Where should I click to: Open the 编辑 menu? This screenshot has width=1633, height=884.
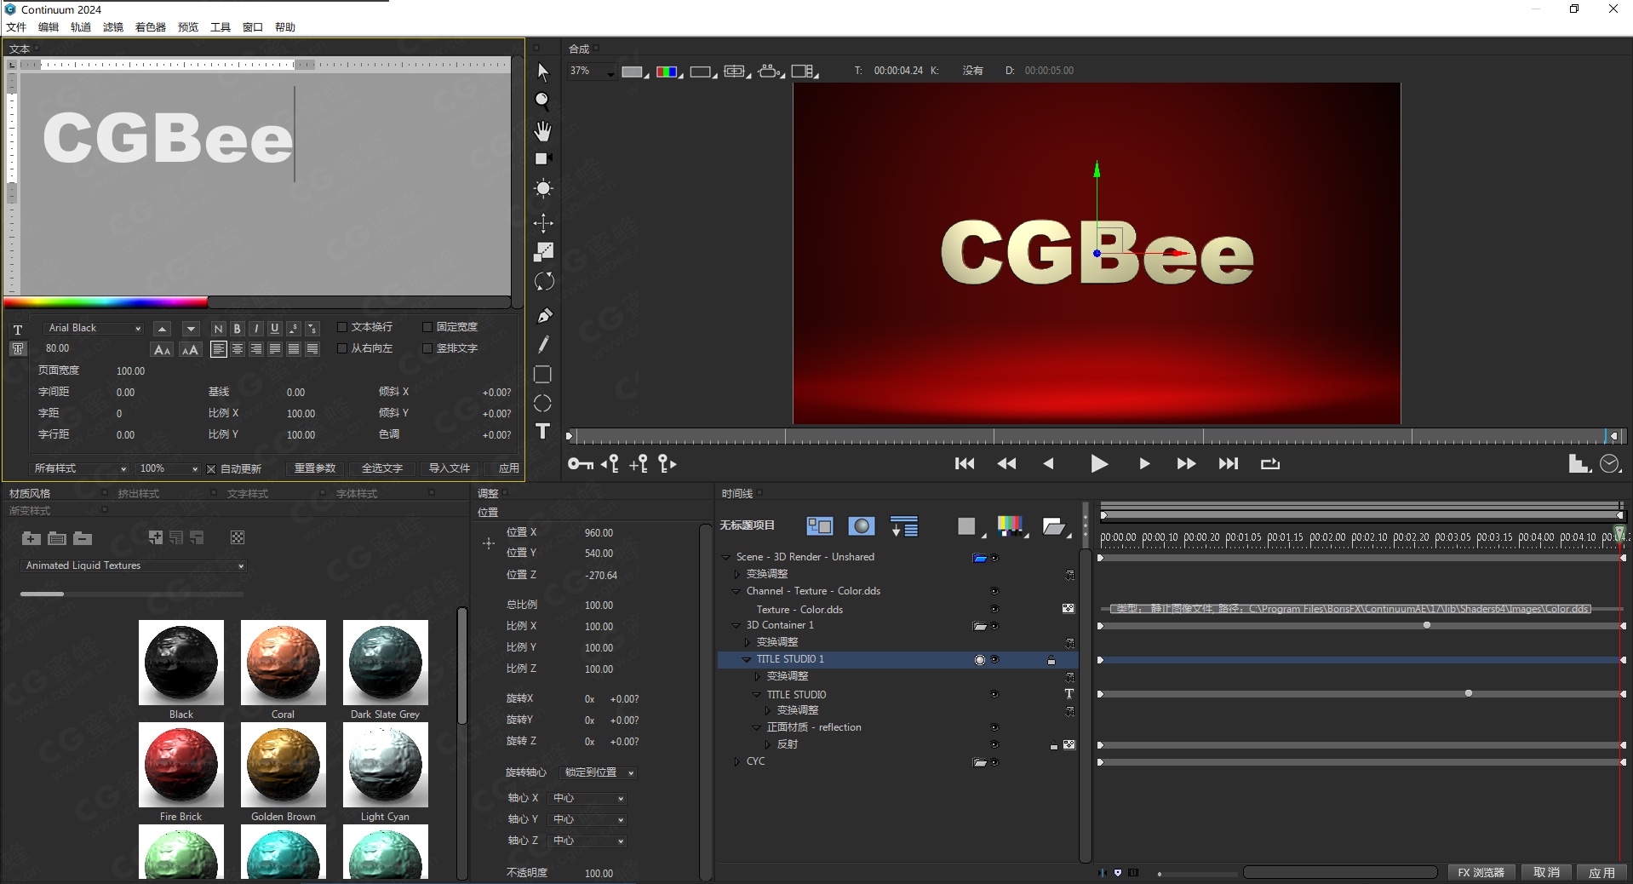[x=49, y=27]
